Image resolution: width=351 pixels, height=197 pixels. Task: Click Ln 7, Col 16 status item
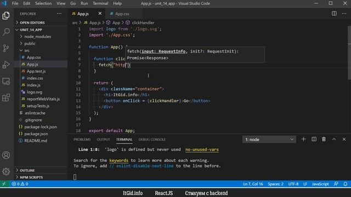point(253,184)
